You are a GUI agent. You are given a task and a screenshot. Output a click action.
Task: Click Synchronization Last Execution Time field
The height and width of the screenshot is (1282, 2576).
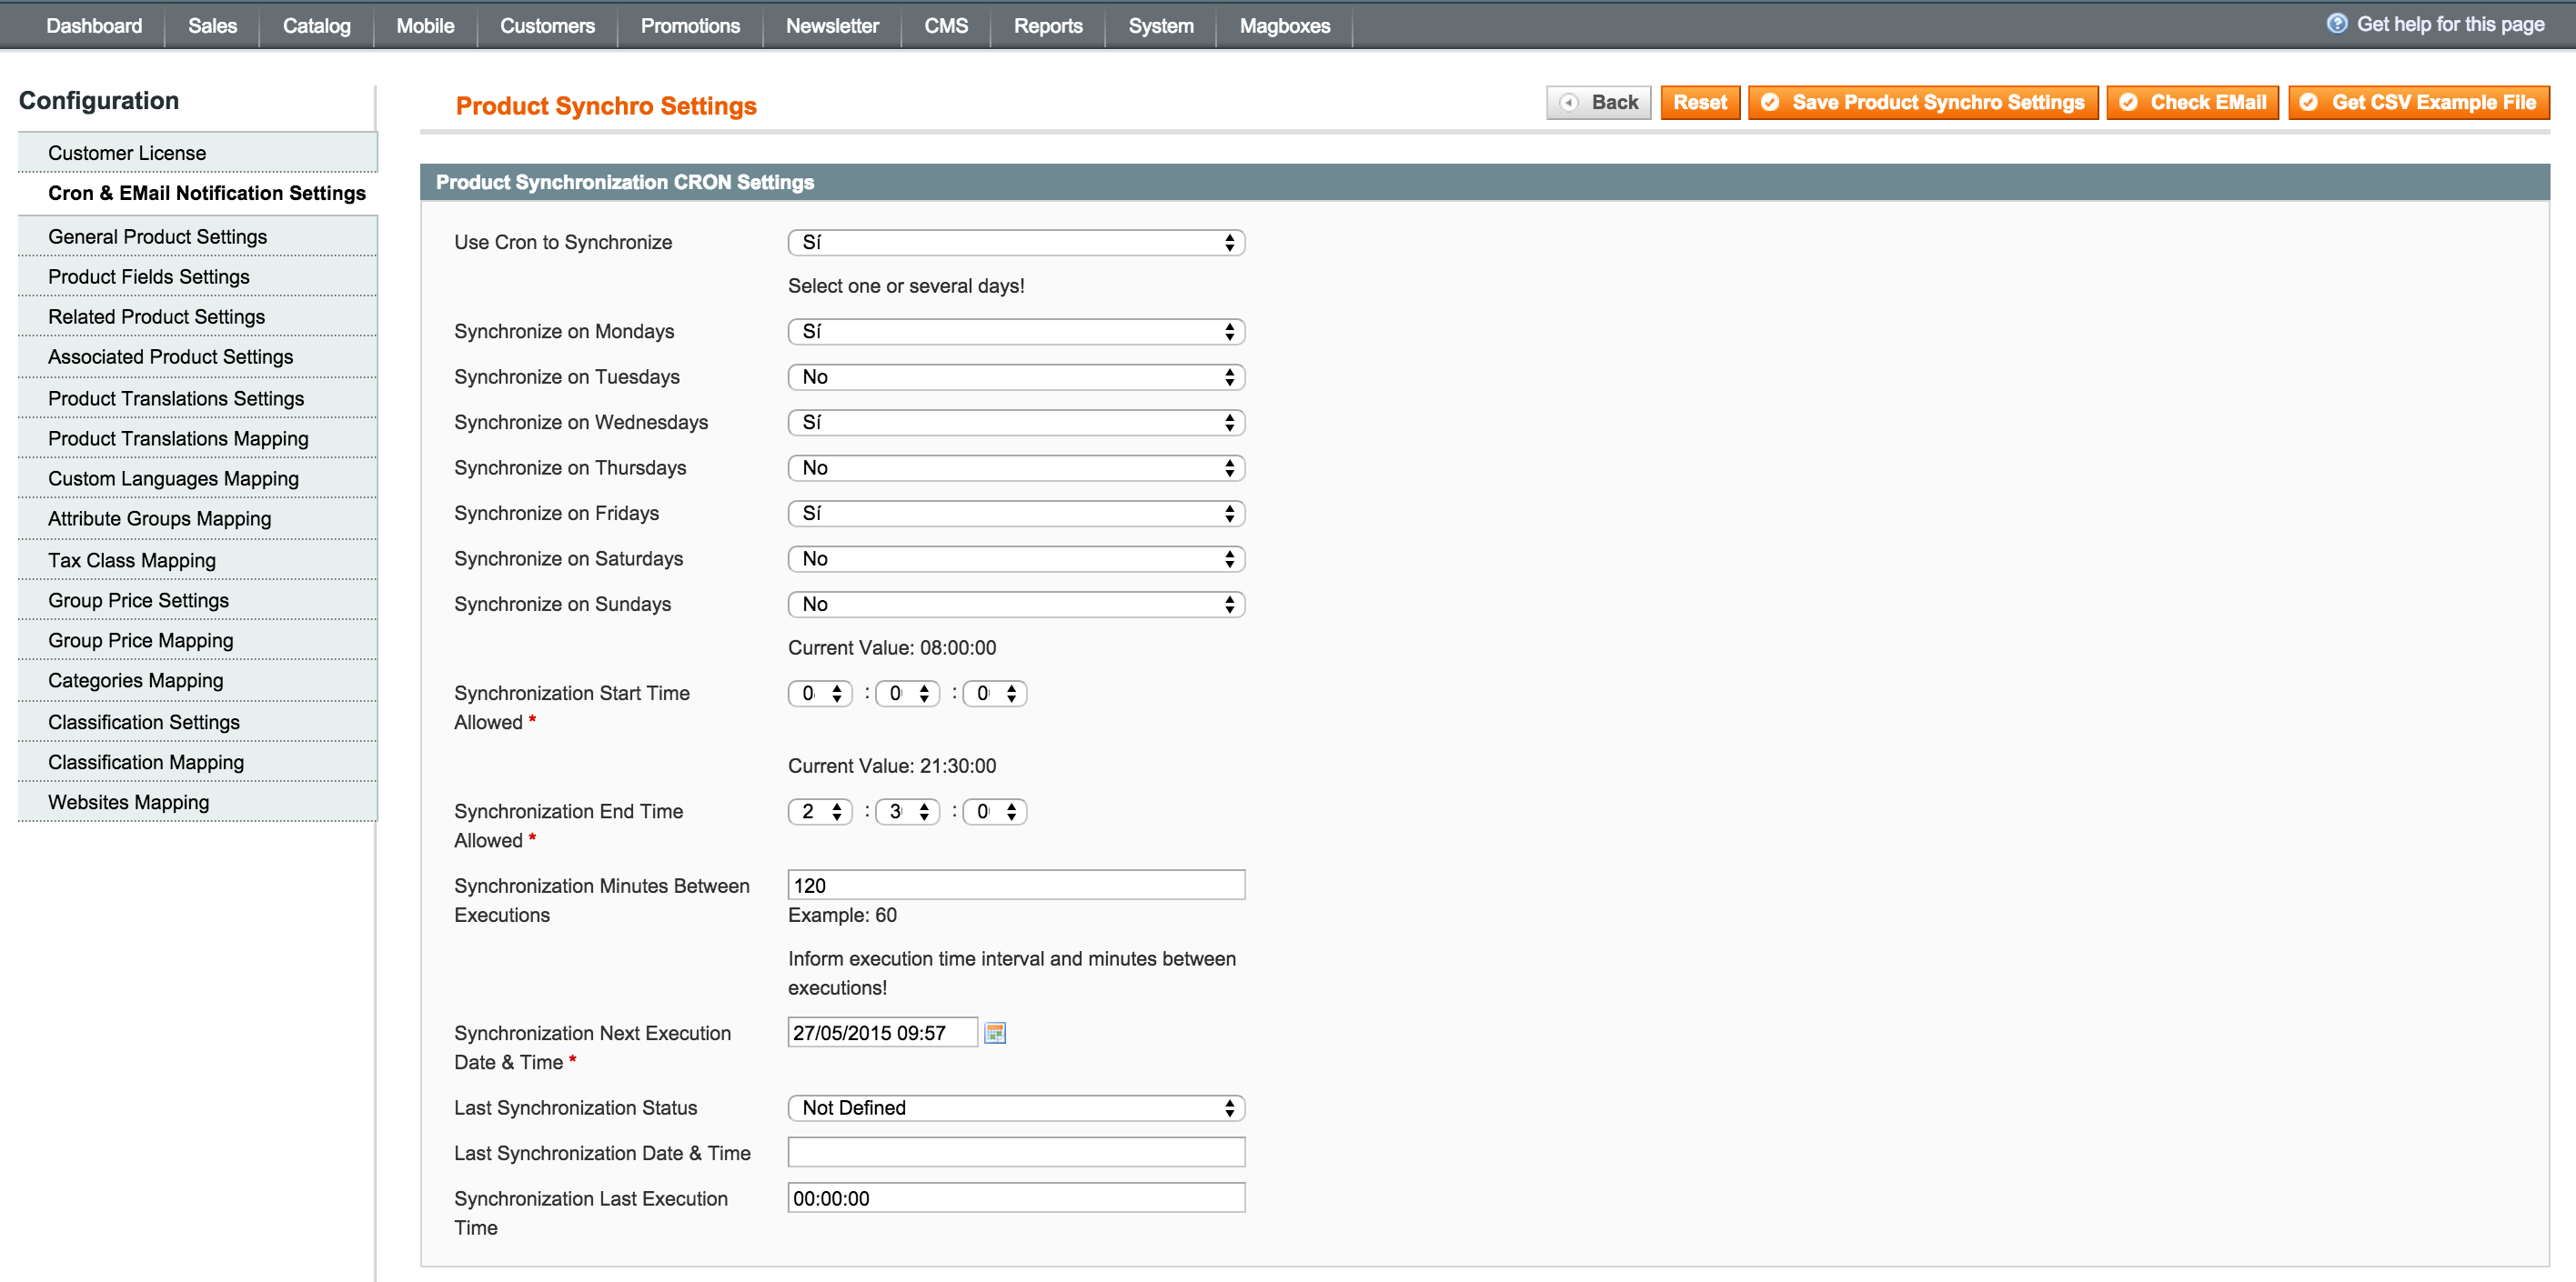tap(1016, 1197)
